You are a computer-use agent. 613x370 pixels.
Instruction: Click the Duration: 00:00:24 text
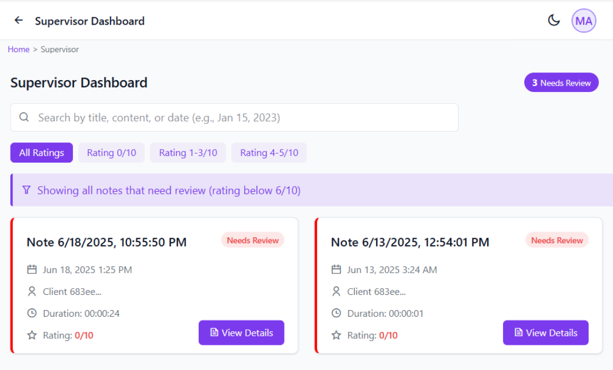(81, 313)
